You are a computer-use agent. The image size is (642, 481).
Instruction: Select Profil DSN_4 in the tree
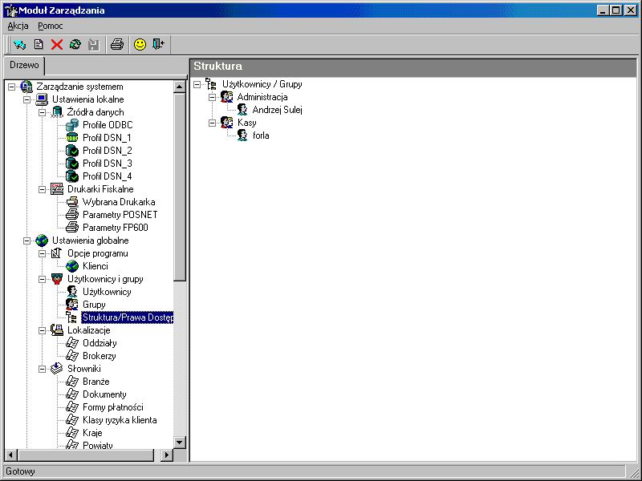[108, 176]
